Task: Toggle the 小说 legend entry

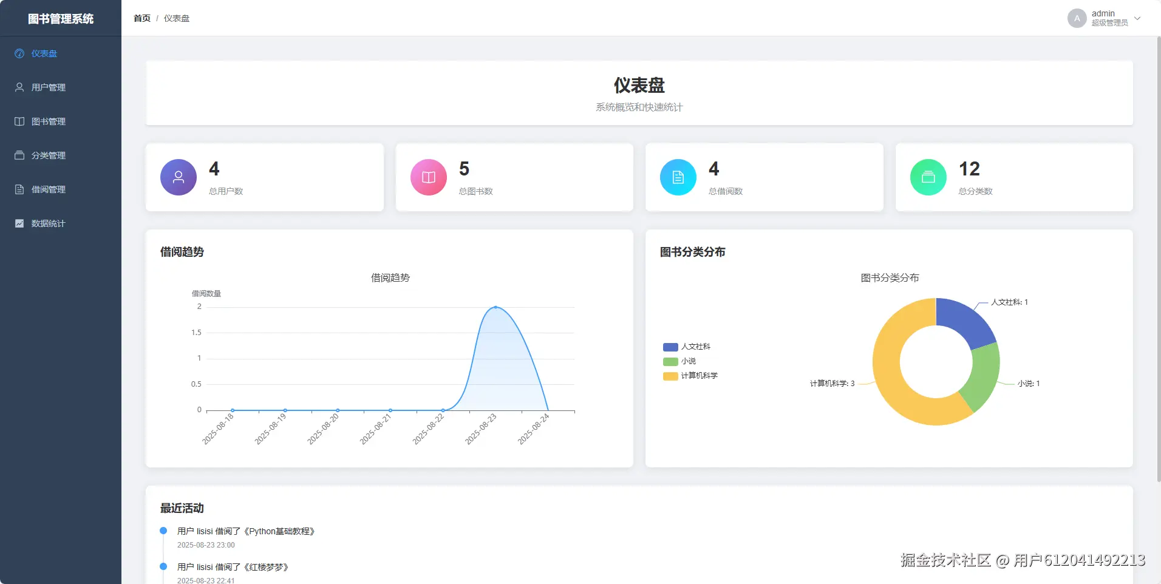Action: tap(679, 361)
